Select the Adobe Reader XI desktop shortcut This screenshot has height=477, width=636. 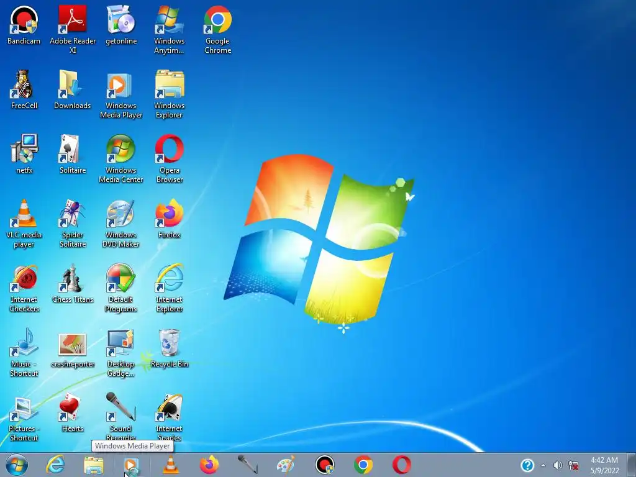[73, 29]
